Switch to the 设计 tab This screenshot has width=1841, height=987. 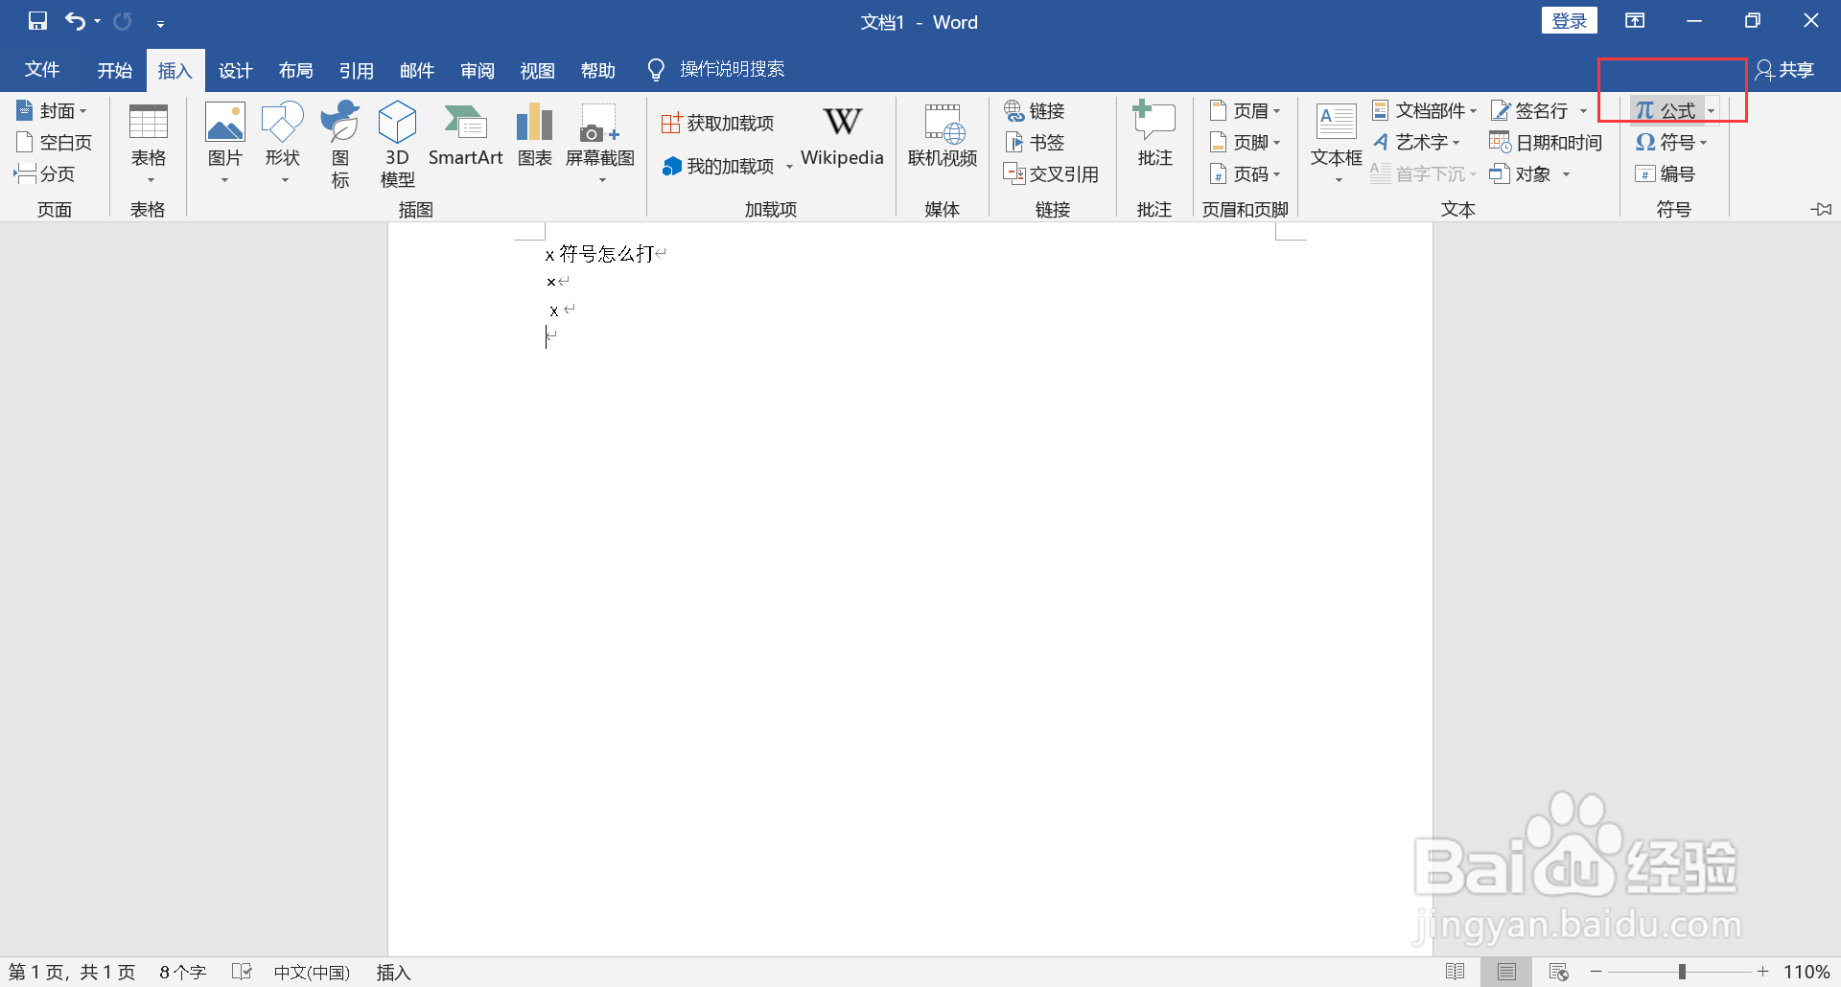click(235, 70)
